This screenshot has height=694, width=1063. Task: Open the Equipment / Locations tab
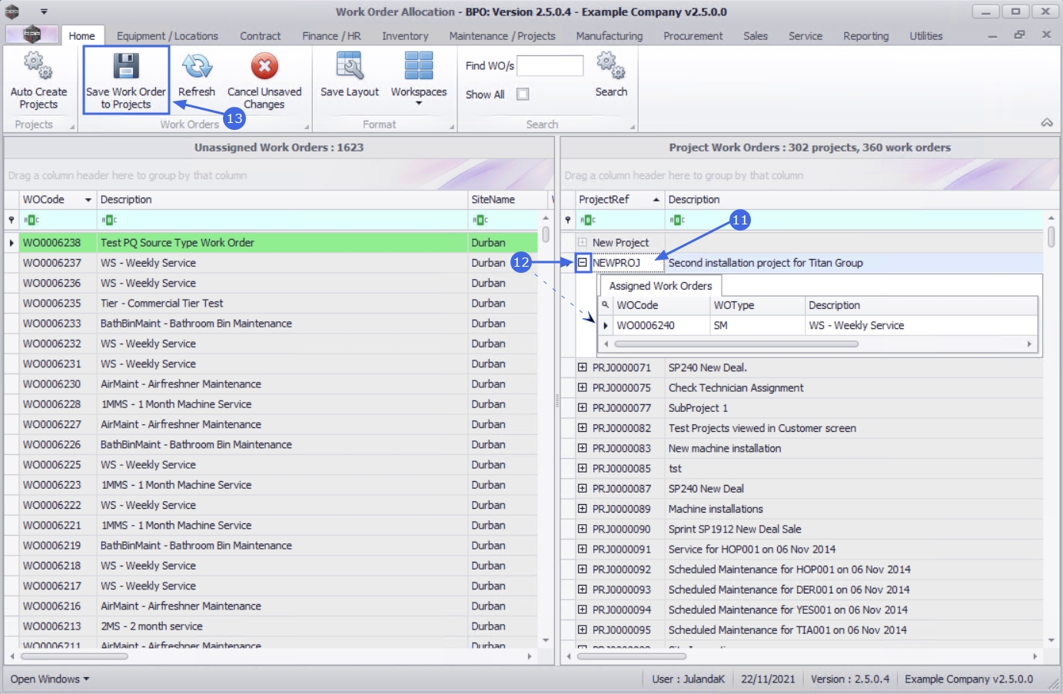[168, 36]
